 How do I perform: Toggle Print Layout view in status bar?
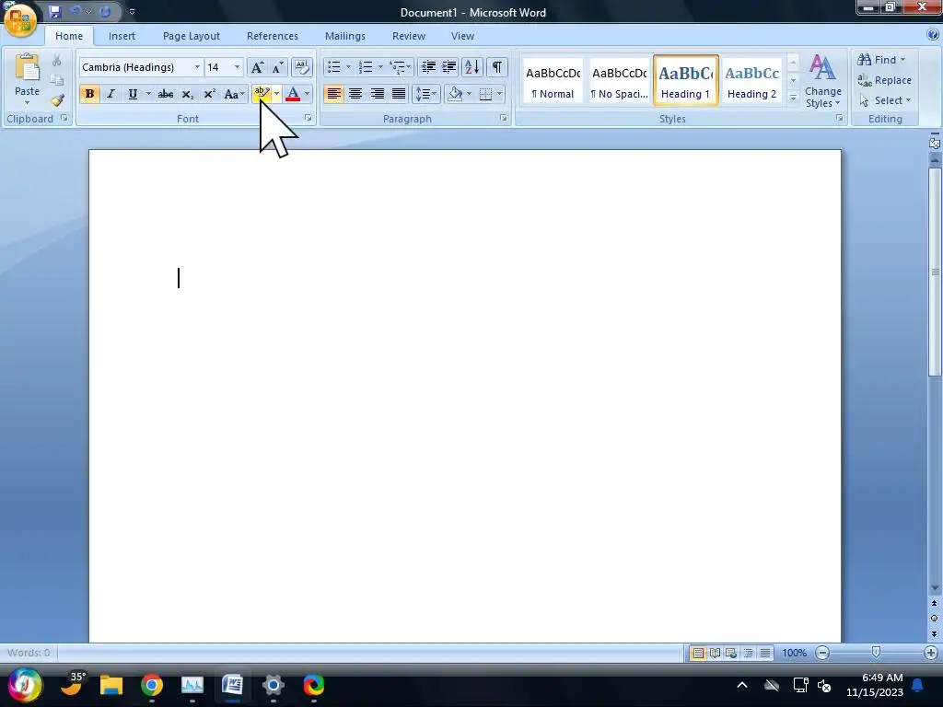click(698, 653)
